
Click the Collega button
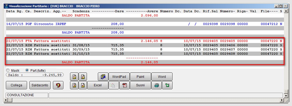(17, 85)
